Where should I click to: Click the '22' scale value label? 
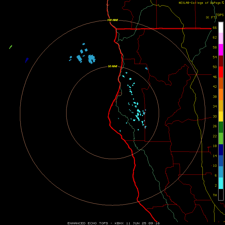click(x=215, y=136)
